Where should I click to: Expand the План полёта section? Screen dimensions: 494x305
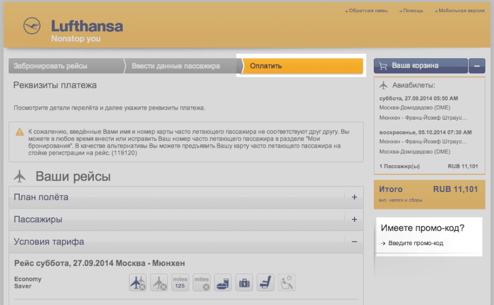pos(354,197)
